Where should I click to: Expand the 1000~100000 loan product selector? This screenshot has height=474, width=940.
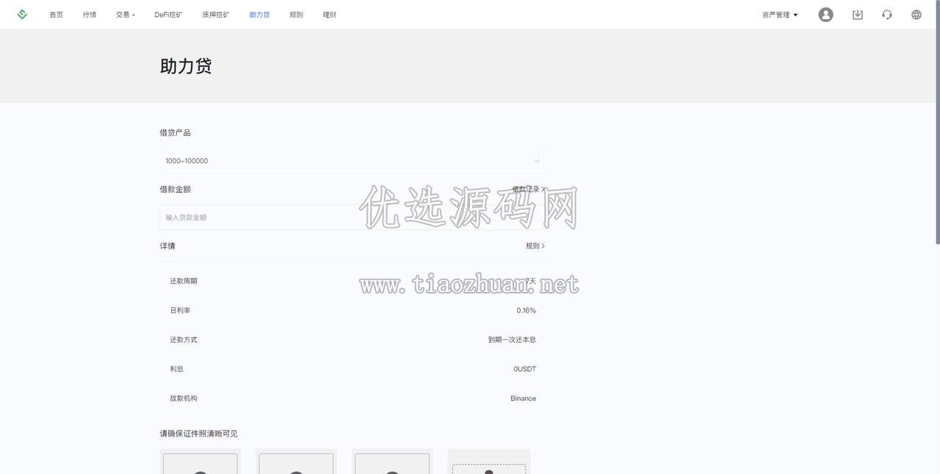(352, 161)
